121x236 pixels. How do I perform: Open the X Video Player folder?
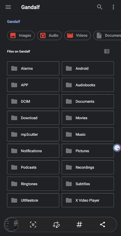(x=88, y=200)
